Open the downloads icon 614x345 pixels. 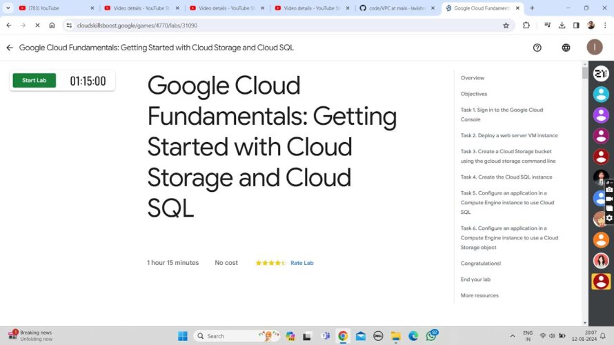click(x=562, y=26)
